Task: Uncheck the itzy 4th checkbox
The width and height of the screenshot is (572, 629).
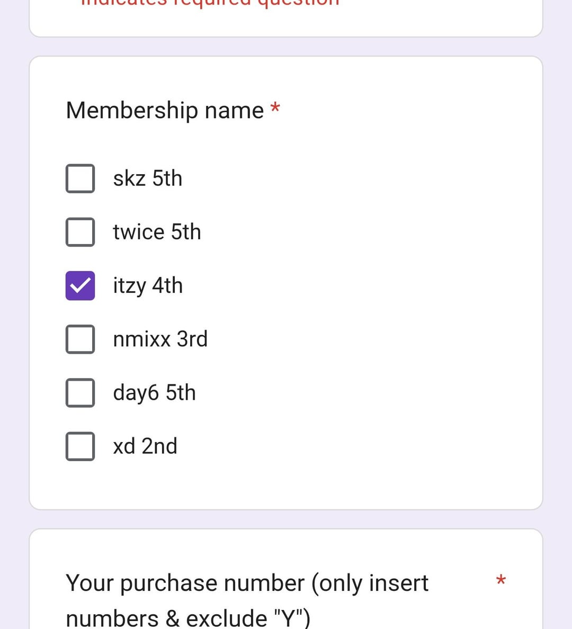Action: tap(80, 286)
